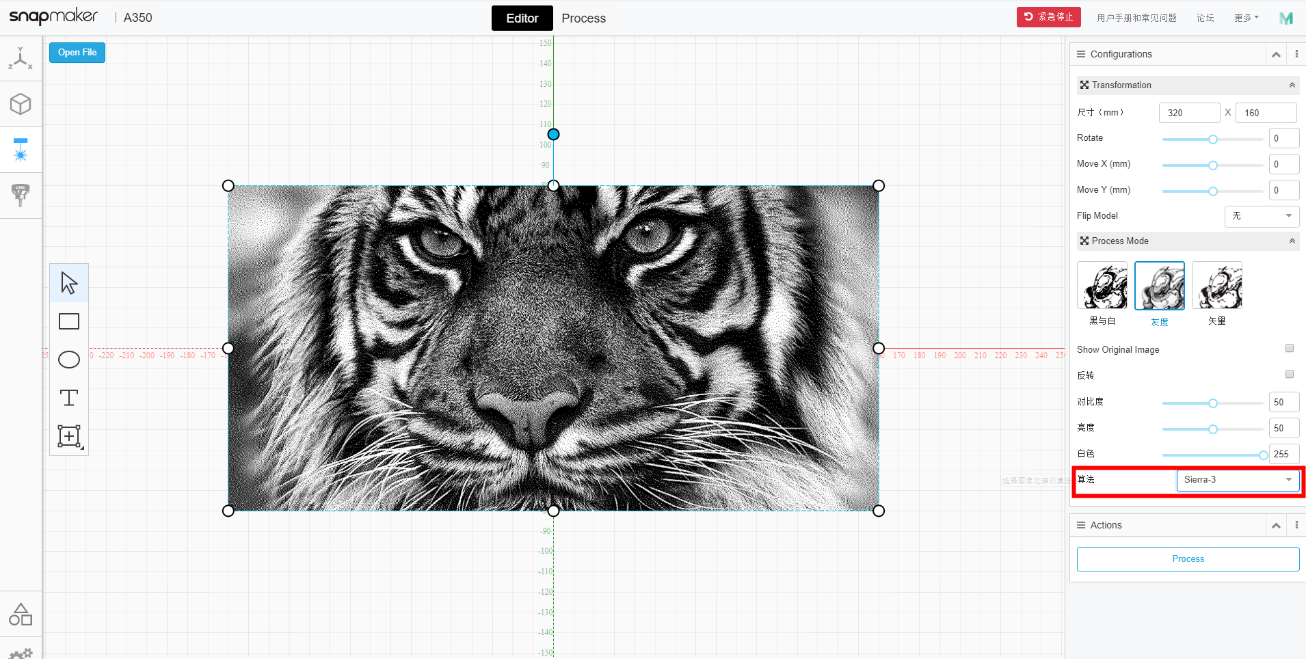Click the top-left image resize handle

[228, 186]
